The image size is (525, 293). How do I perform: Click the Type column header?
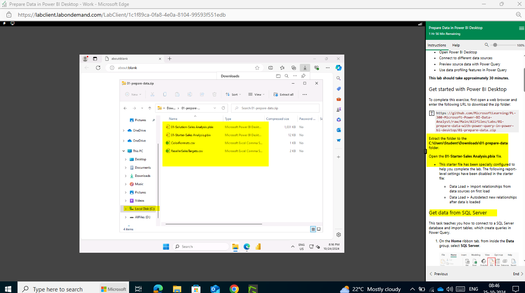(228, 119)
